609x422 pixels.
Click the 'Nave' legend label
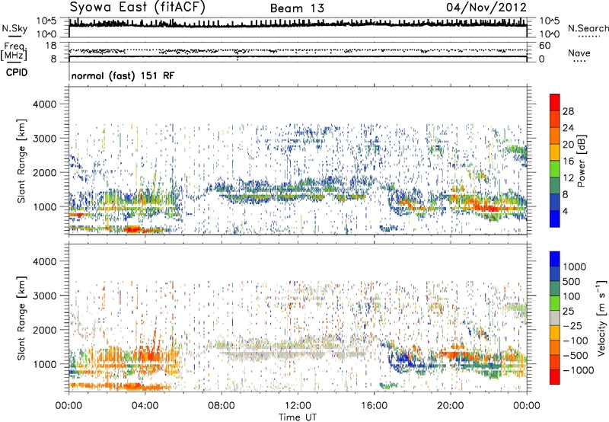point(579,53)
